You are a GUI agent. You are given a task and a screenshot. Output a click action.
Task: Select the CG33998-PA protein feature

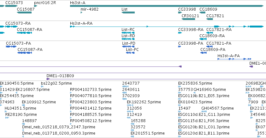(x=180, y=47)
